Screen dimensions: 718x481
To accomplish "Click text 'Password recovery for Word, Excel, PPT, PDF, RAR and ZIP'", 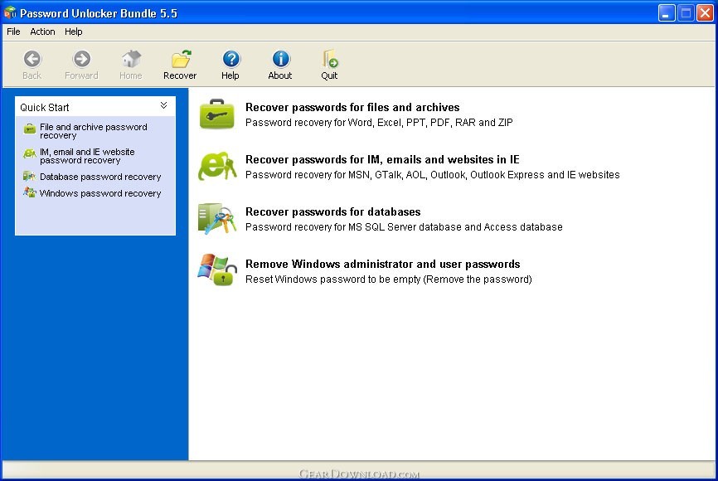I will coord(379,123).
